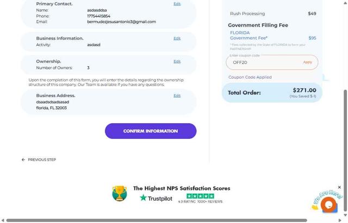
Task: Apply the coupon code
Action: coord(307,62)
